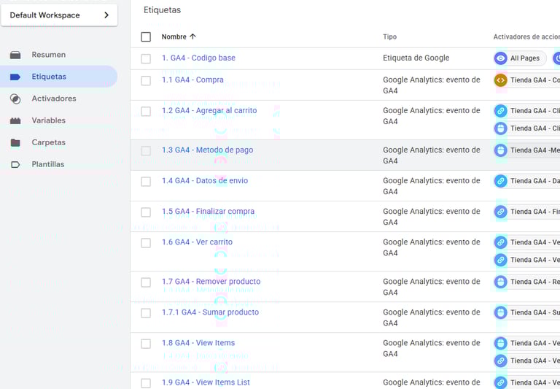Click mouse-click trigger icon on Agregar al carrito row

501,128
